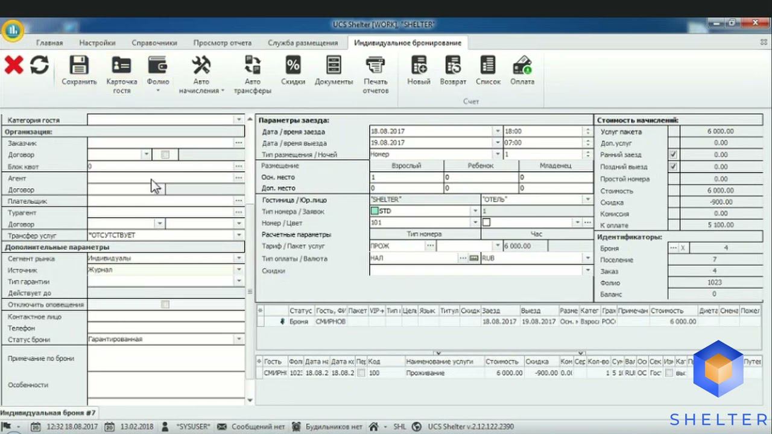Open the Главная tab
The image size is (772, 434).
point(49,43)
